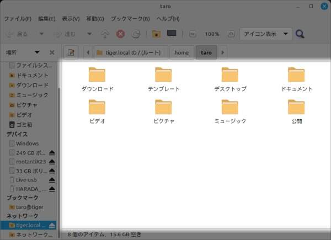Click the red stop loading icon

120,34
